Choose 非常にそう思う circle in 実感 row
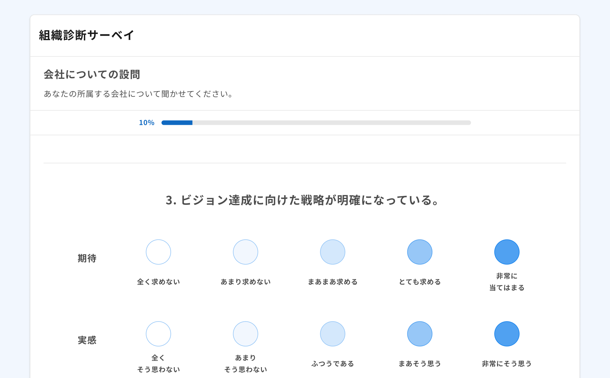The height and width of the screenshot is (378, 610). point(507,334)
